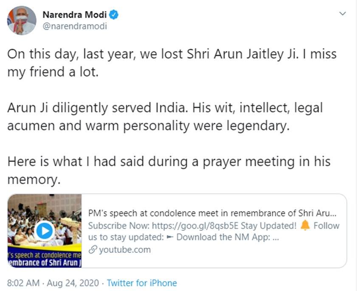
Task: Play the condolence meet video
Action: [45, 231]
